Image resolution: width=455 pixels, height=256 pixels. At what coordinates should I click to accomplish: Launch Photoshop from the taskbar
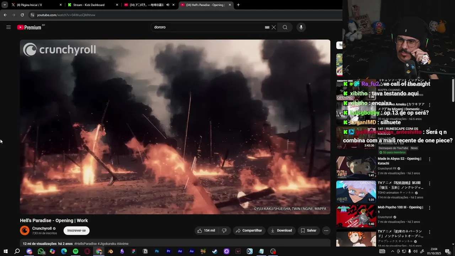click(157, 251)
